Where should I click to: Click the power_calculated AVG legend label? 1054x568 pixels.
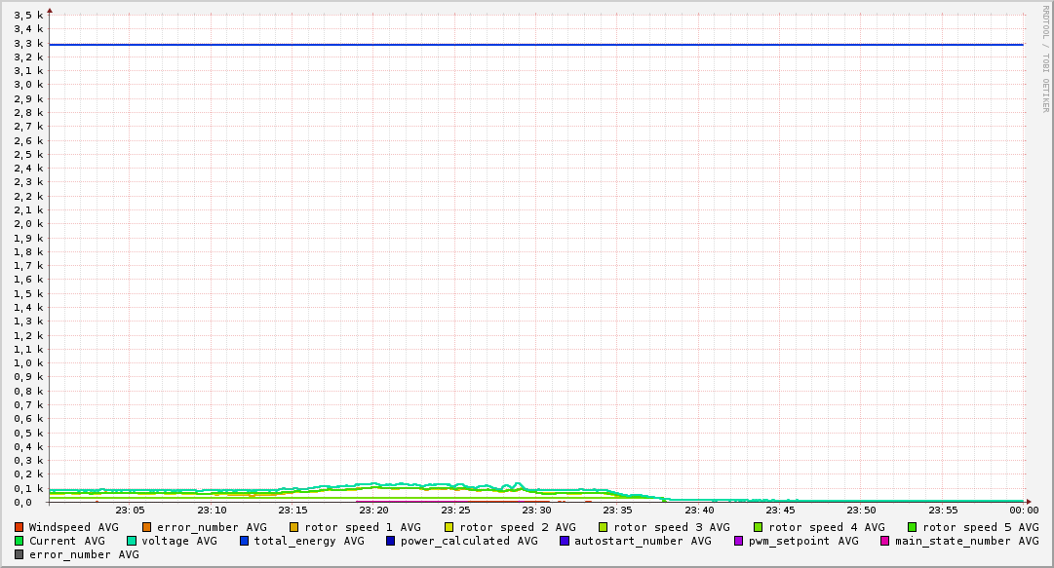point(469,541)
